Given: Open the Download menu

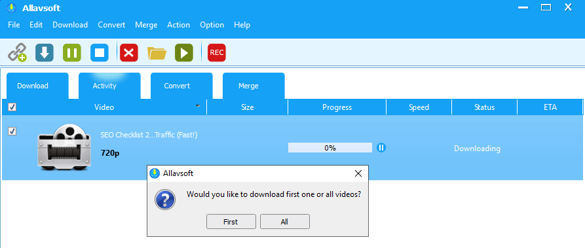Looking at the screenshot, I should [x=70, y=25].
